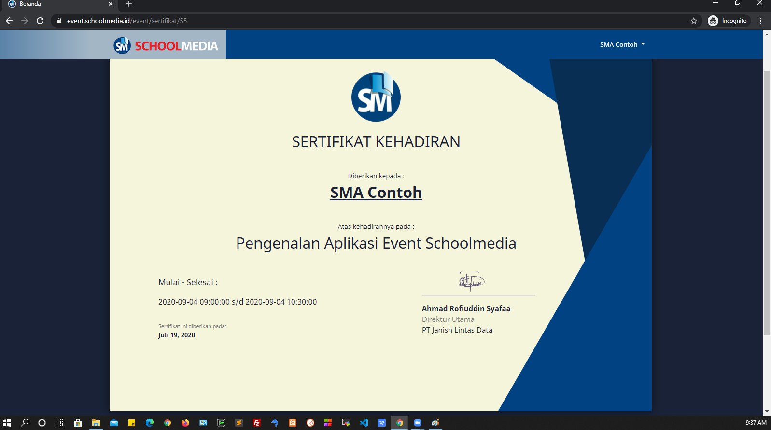Open the SMA Contoh account dropdown
The image size is (771, 430).
click(x=622, y=44)
